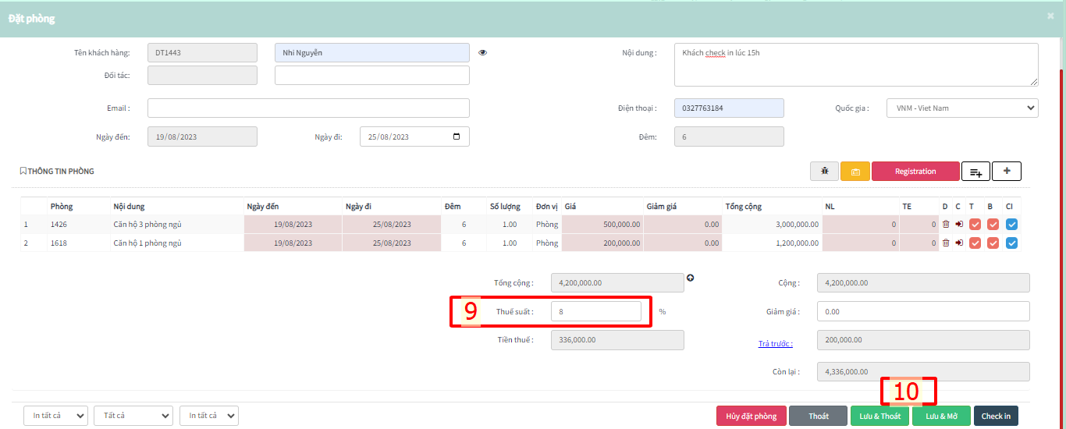
Task: Click the sign-in arrow icon for room 1426
Action: pos(958,224)
